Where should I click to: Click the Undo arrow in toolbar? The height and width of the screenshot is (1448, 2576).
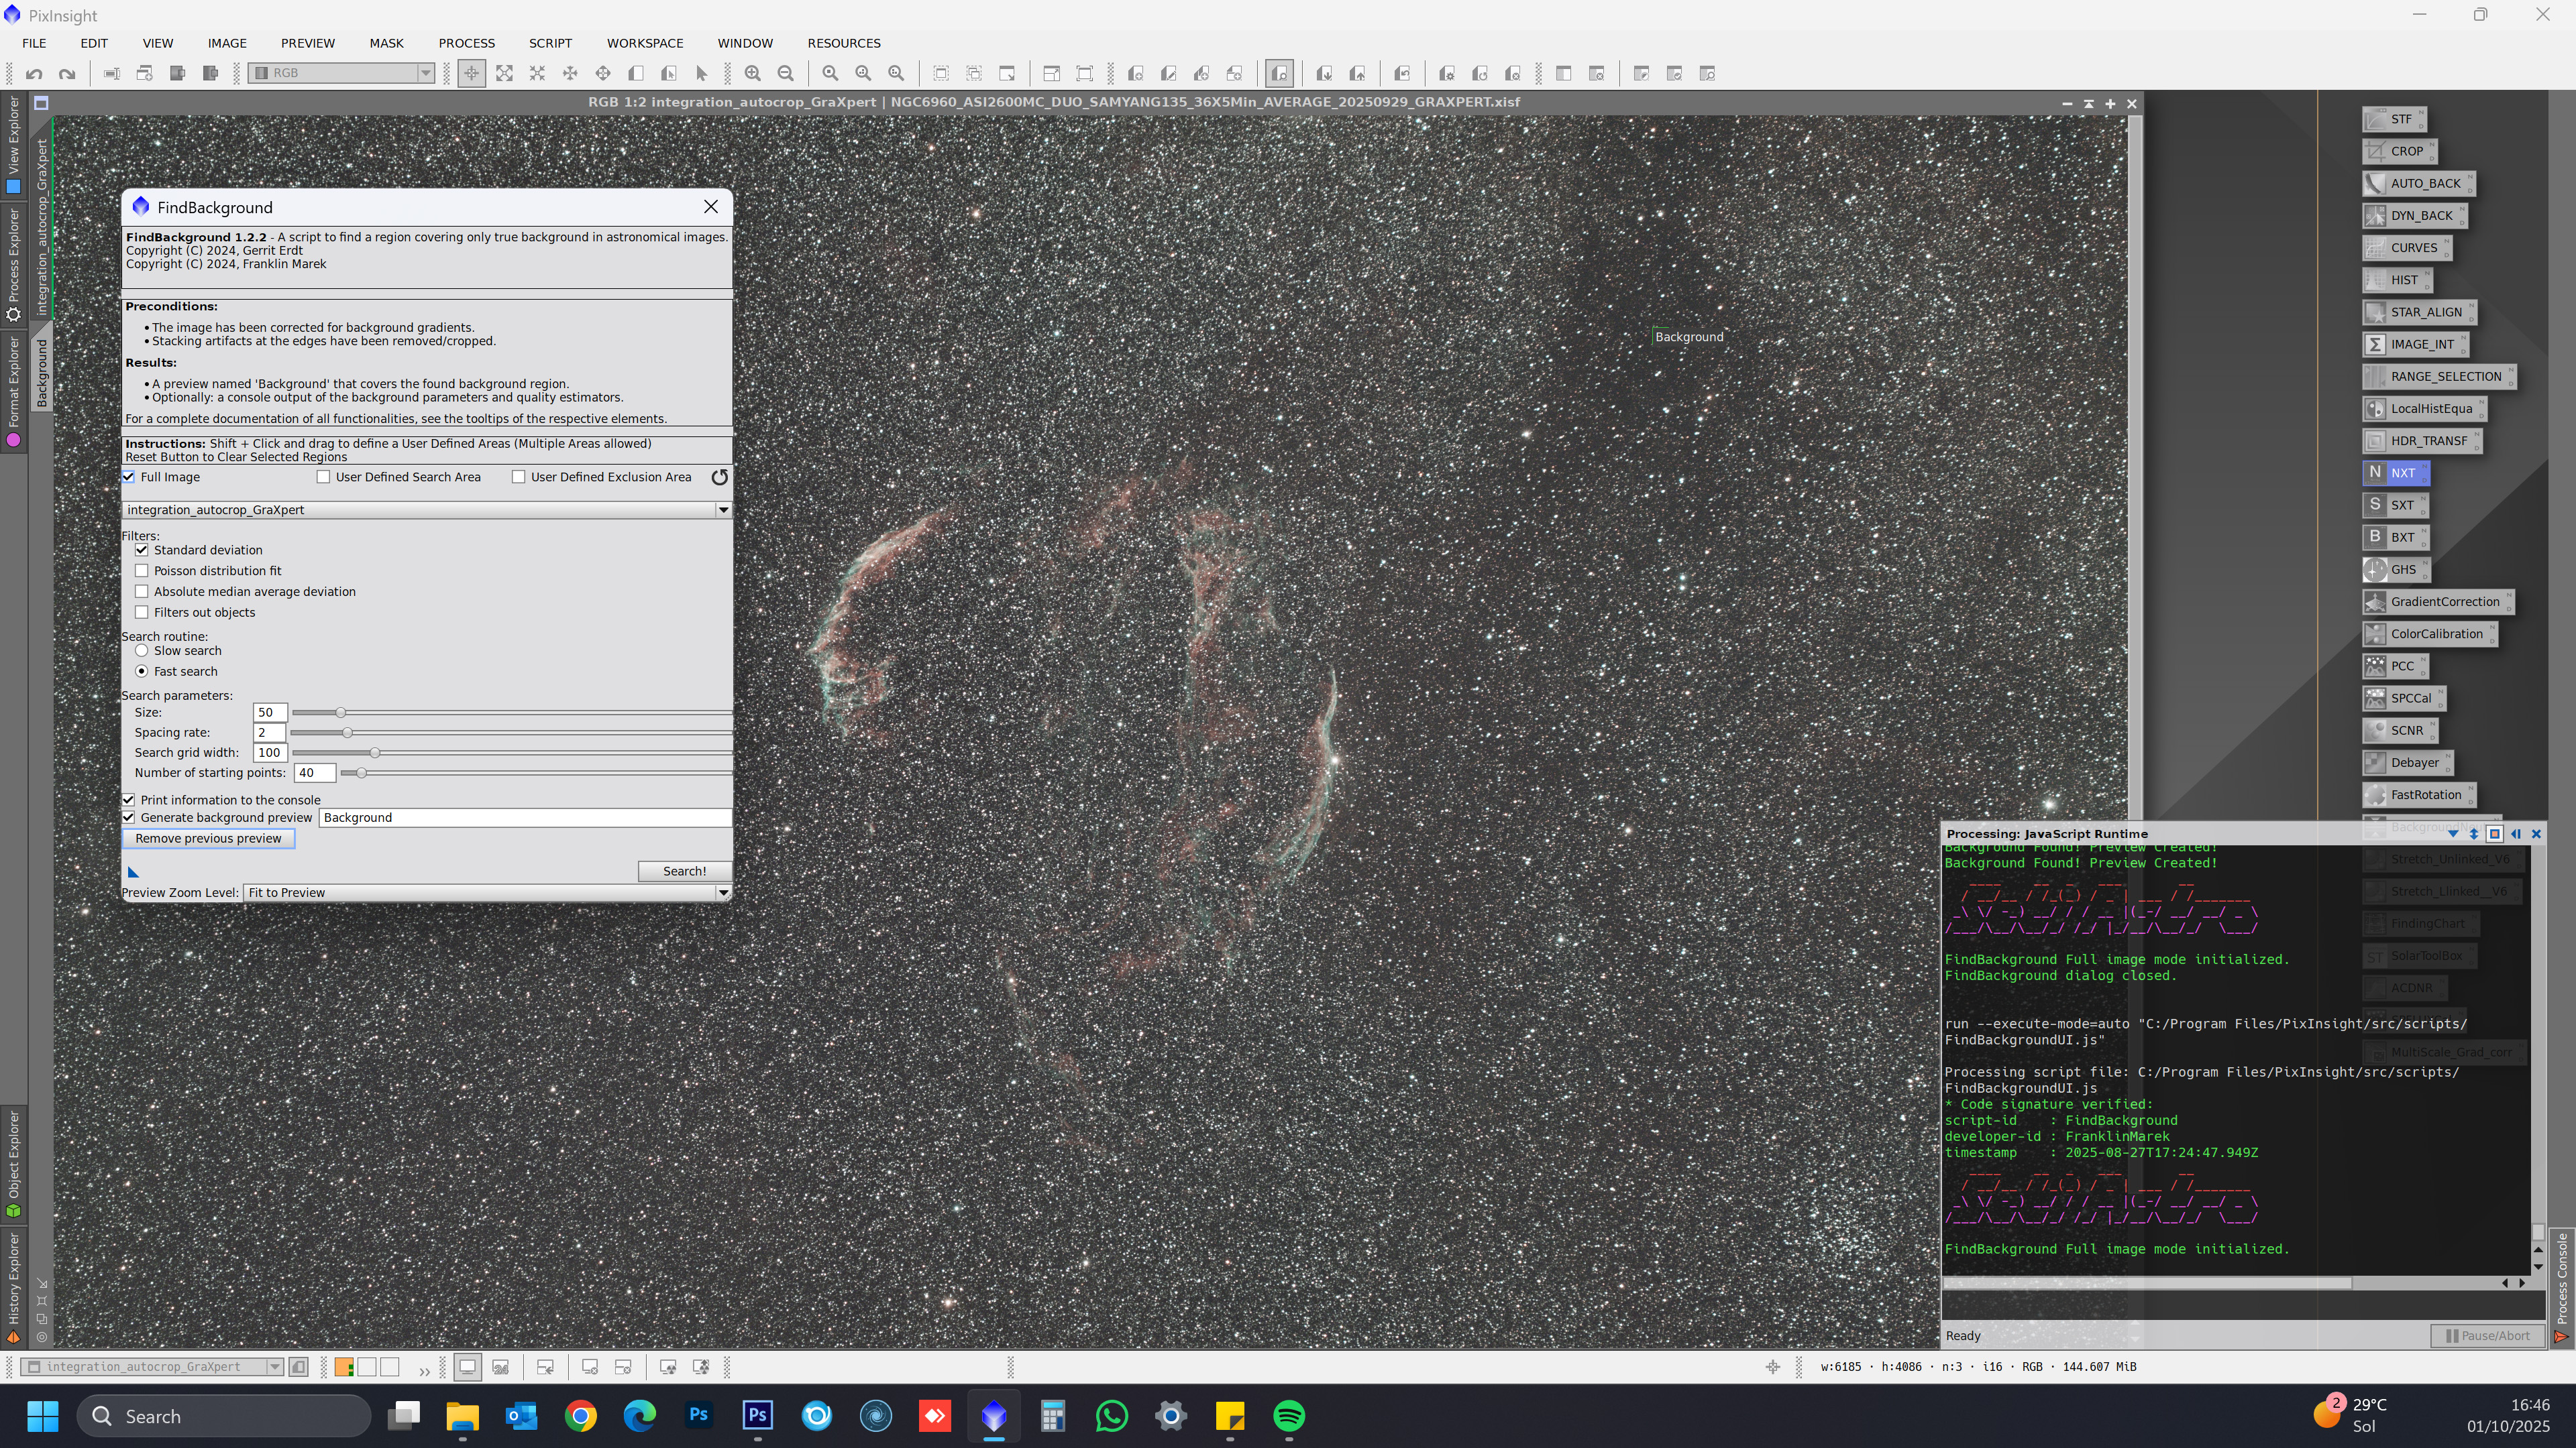pyautogui.click(x=34, y=73)
